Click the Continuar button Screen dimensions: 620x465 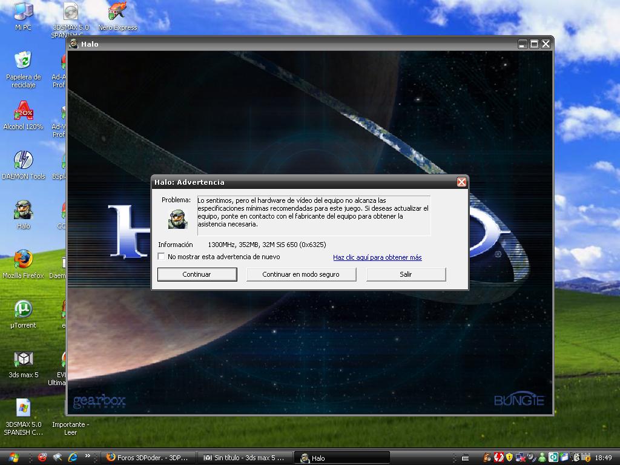[197, 274]
